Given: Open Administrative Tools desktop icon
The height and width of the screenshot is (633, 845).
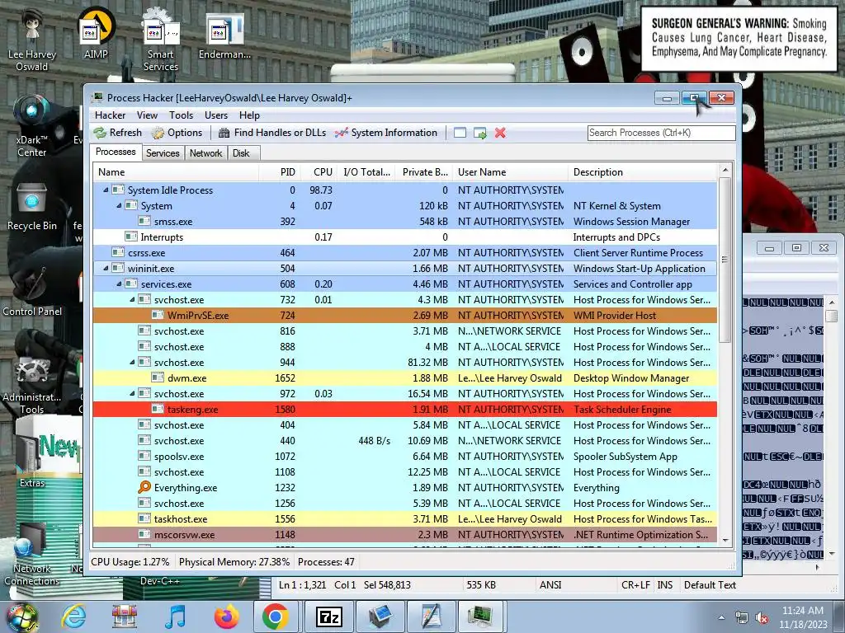Looking at the screenshot, I should point(32,385).
